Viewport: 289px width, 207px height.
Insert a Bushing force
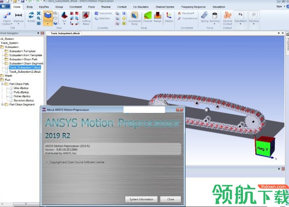pyautogui.click(x=215, y=17)
